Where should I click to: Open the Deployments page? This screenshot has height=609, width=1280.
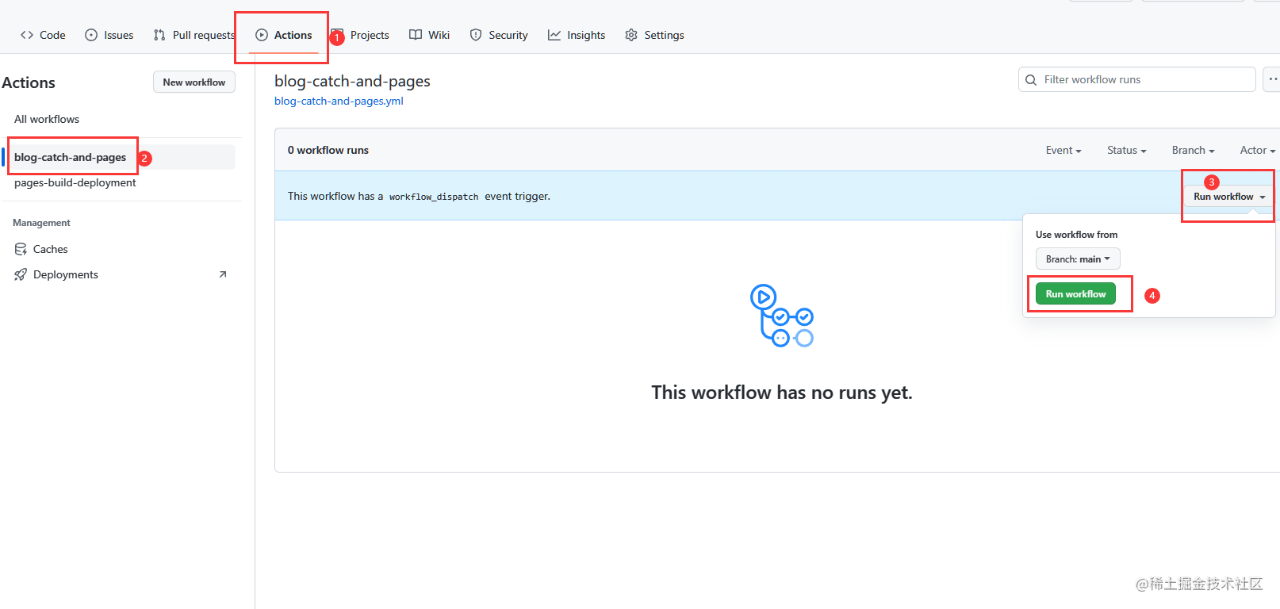(x=121, y=274)
